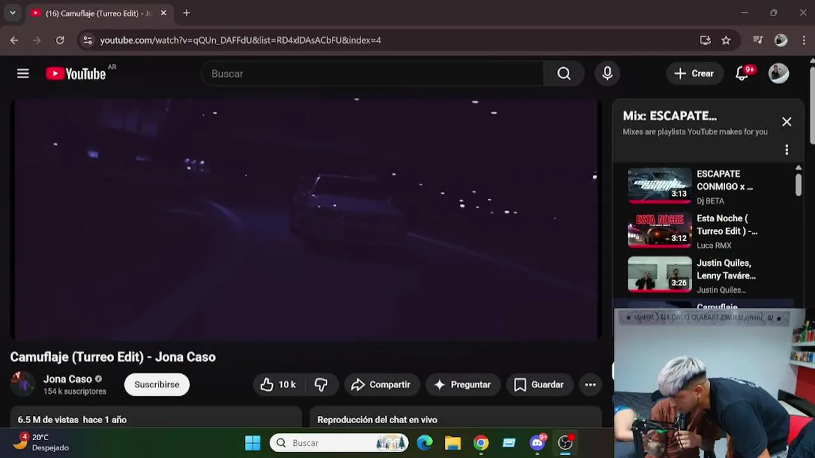Open File Explorer from the taskbar
The width and height of the screenshot is (815, 458).
pyautogui.click(x=453, y=443)
